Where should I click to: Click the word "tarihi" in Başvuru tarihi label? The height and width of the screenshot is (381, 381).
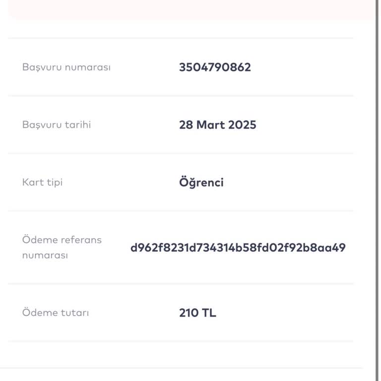tap(78, 125)
